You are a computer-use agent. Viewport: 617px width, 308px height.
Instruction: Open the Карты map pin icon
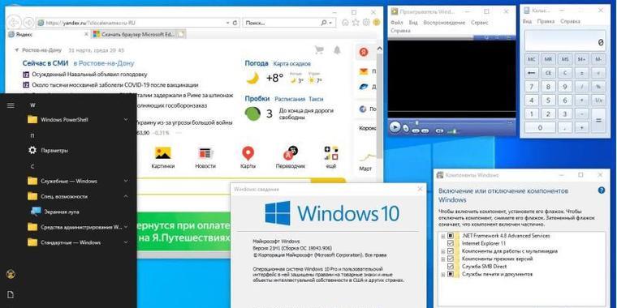(x=248, y=153)
